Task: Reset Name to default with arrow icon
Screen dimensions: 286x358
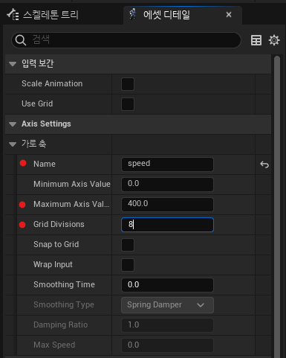Action: (x=264, y=164)
